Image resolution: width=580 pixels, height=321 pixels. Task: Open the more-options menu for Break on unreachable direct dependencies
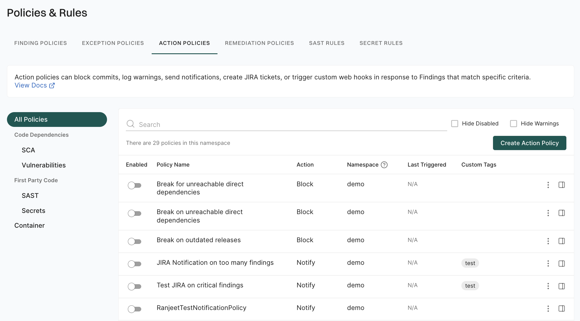coord(548,213)
